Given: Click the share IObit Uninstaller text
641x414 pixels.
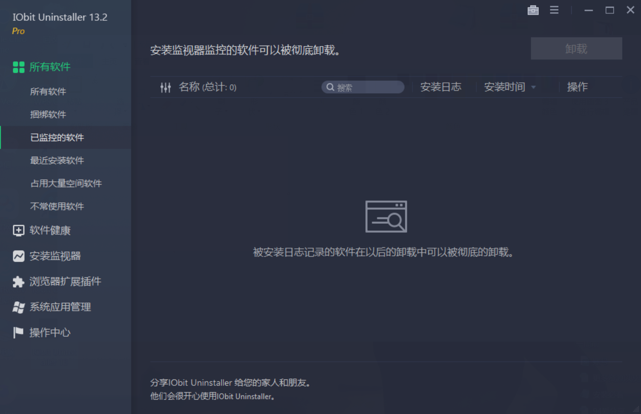Looking at the screenshot, I should 232,383.
